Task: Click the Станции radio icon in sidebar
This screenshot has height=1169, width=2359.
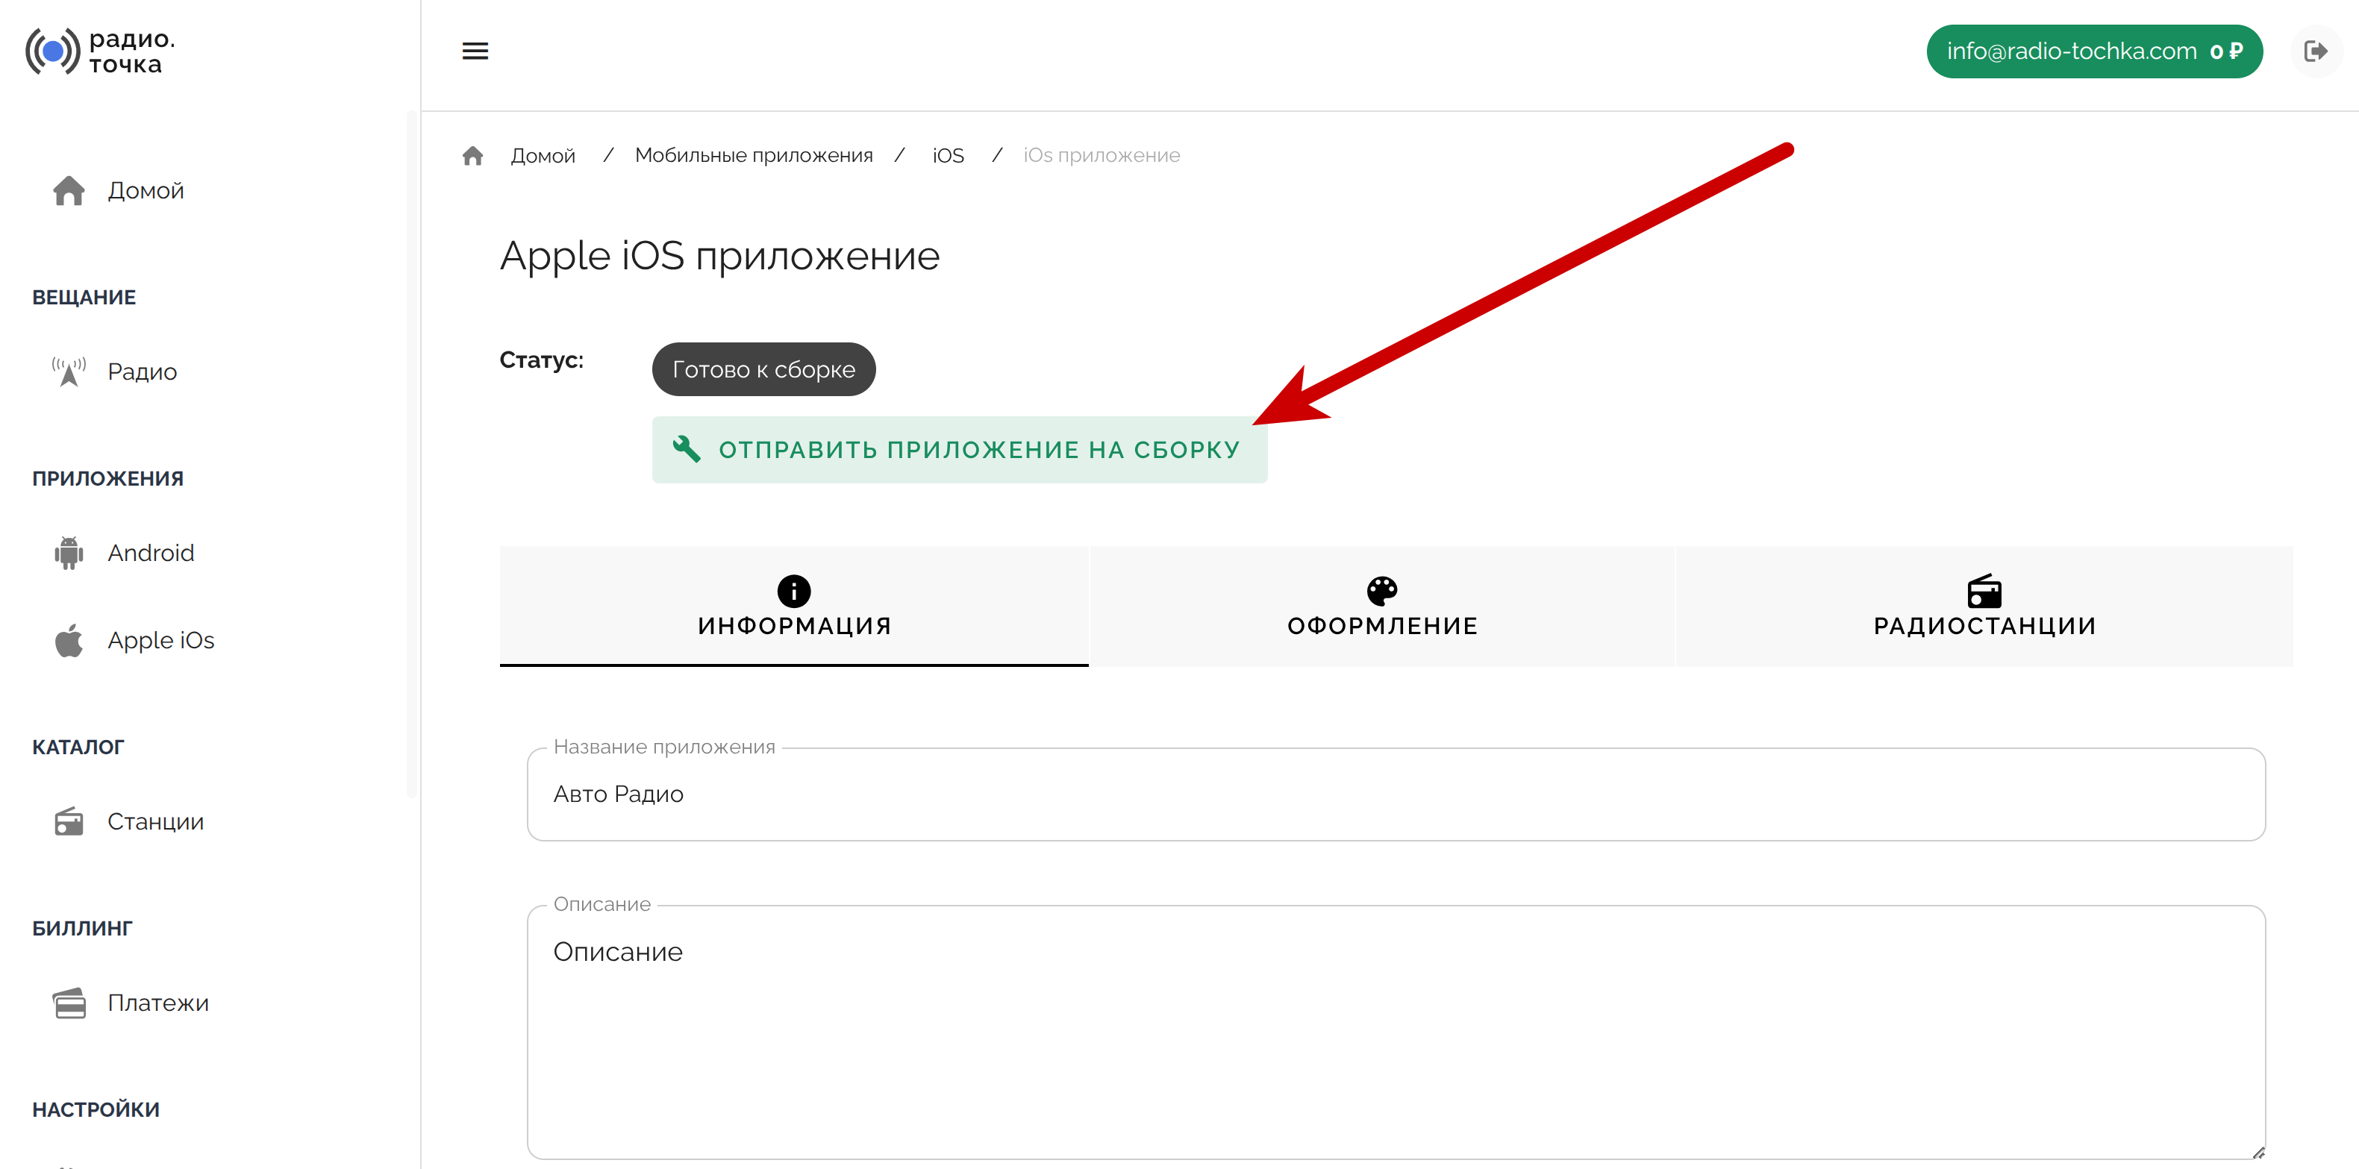Action: pyautogui.click(x=69, y=822)
